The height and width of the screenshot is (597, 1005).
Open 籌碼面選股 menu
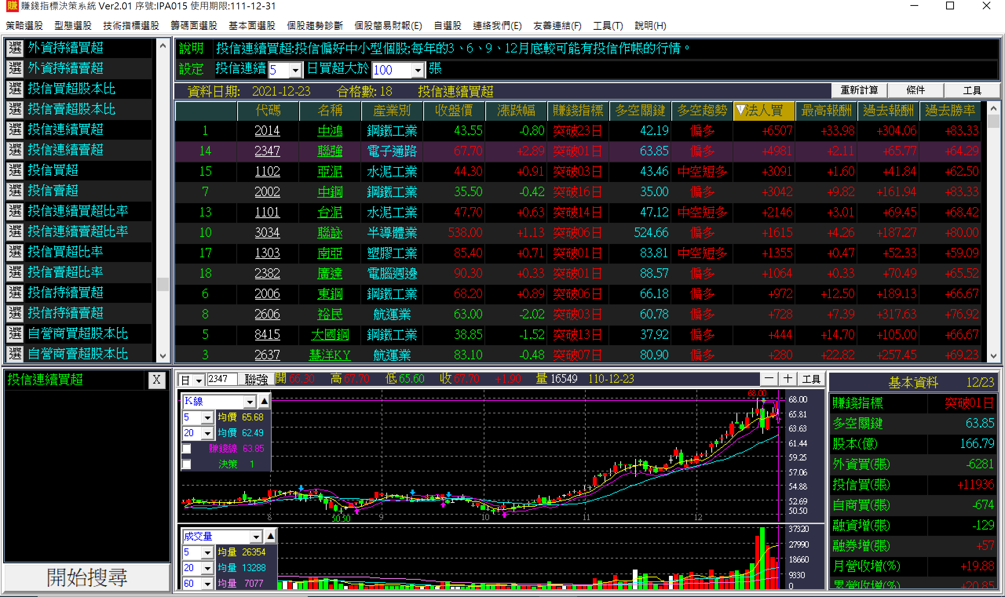194,26
